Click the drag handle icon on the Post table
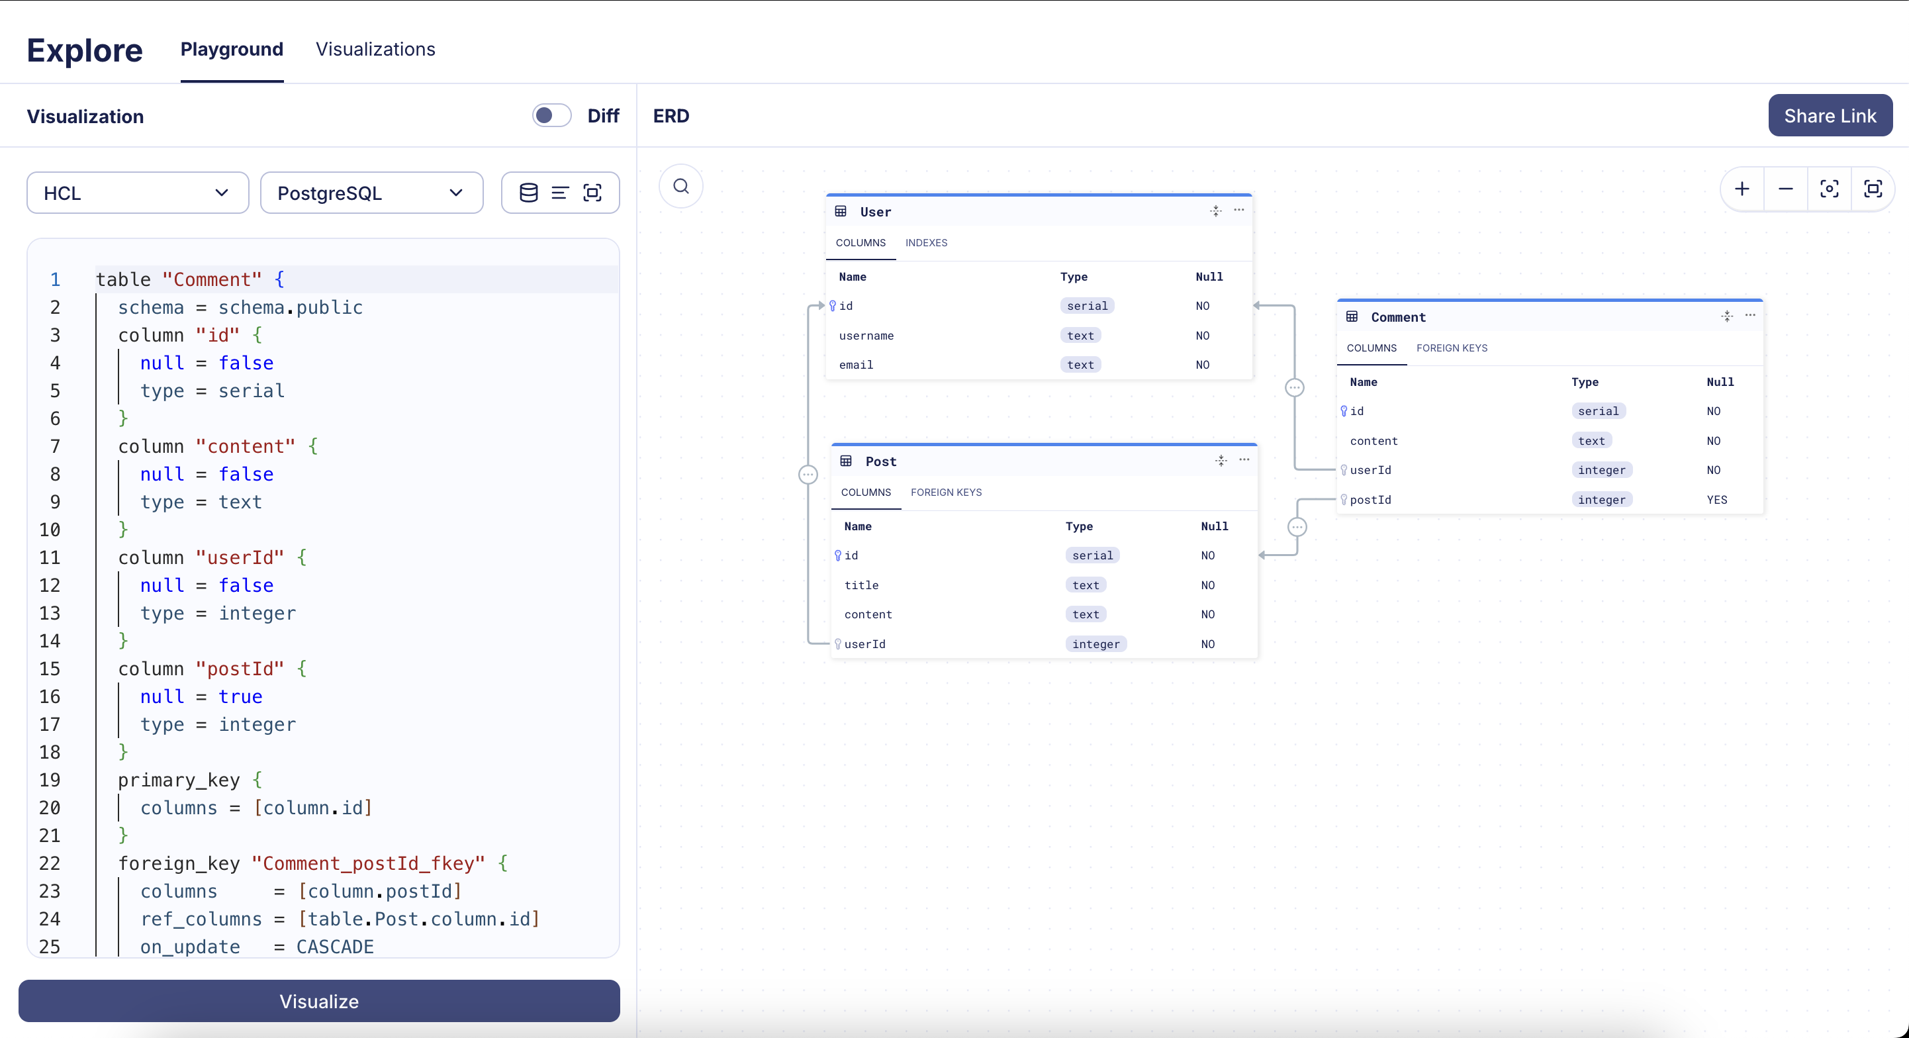The image size is (1909, 1038). (1221, 460)
